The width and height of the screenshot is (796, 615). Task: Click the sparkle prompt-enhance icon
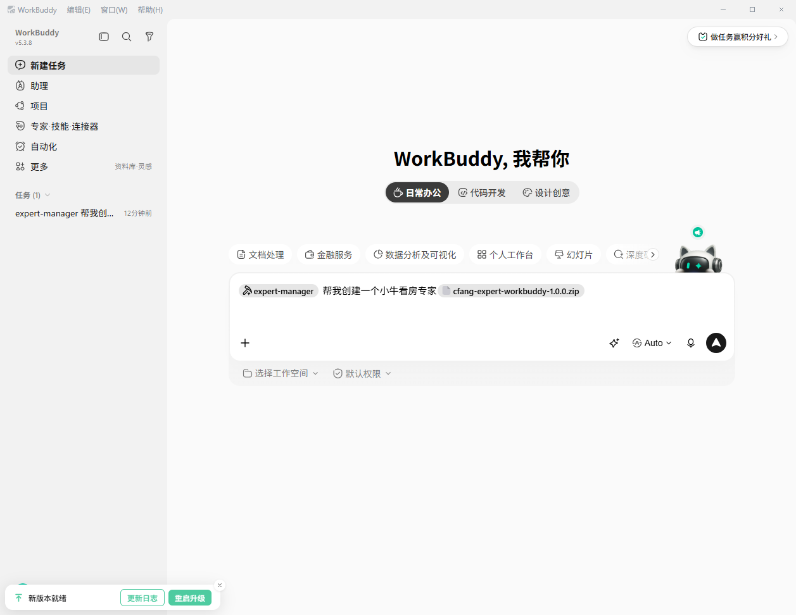(x=614, y=343)
